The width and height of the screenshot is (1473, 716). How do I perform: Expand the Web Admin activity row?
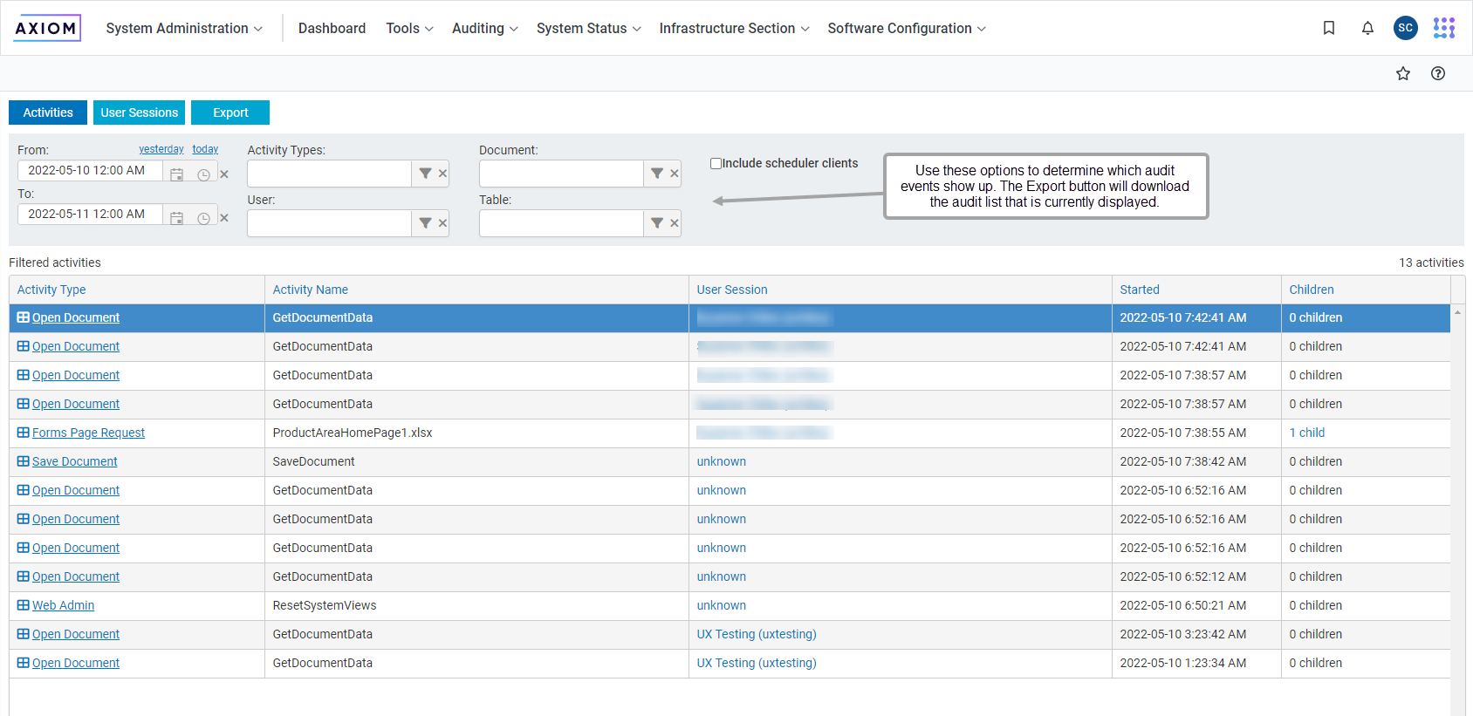[x=24, y=605]
